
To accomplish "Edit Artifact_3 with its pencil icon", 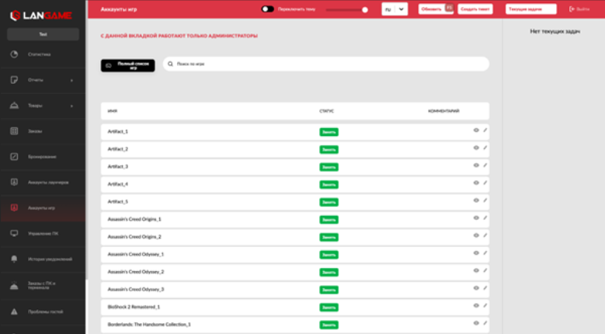I will (x=485, y=165).
